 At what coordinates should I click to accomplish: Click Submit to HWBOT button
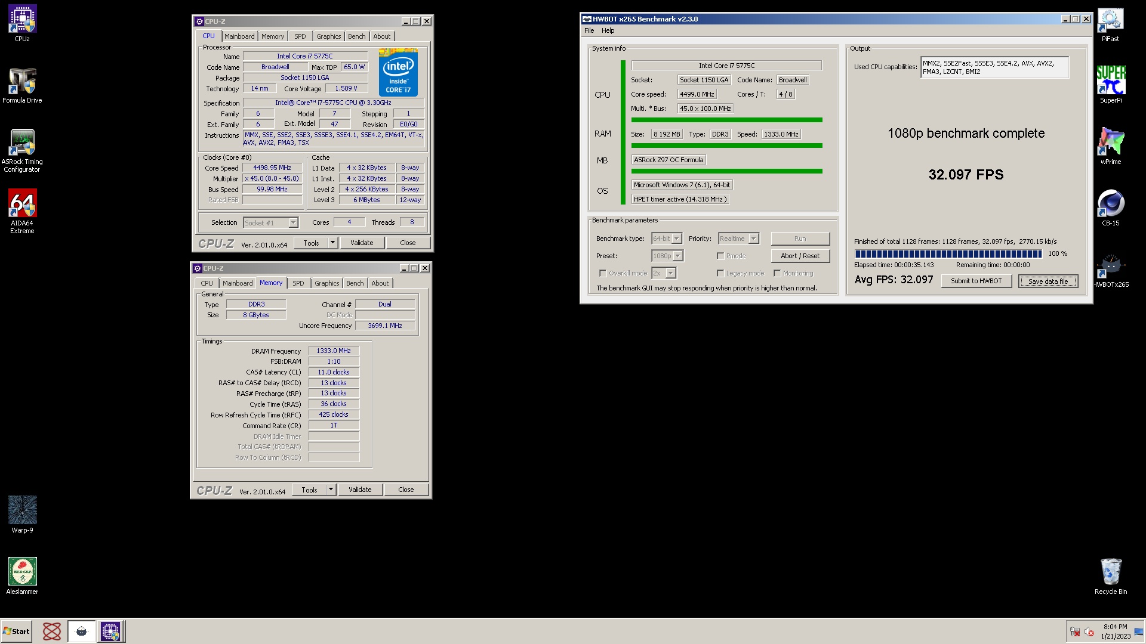(x=976, y=281)
